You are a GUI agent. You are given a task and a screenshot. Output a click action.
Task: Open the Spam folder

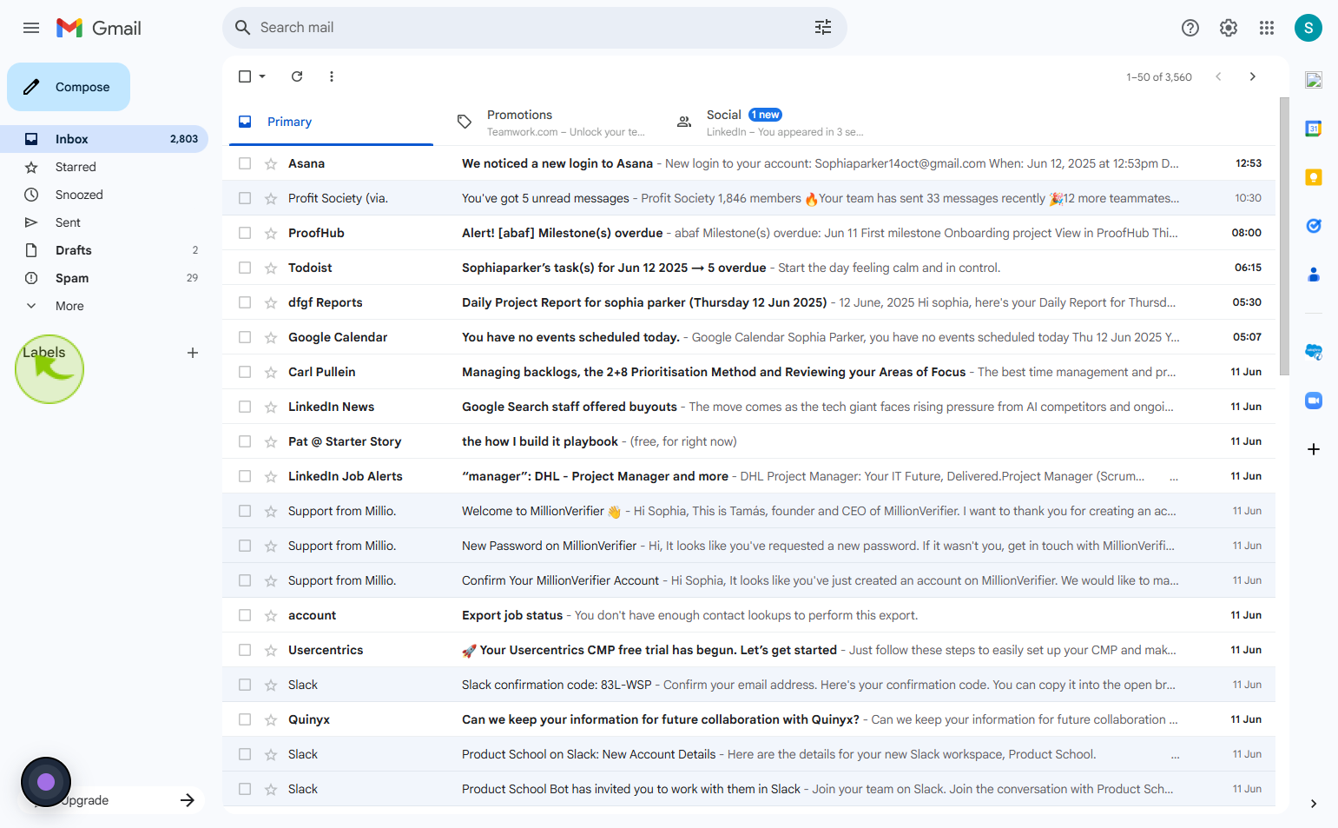coord(104,278)
